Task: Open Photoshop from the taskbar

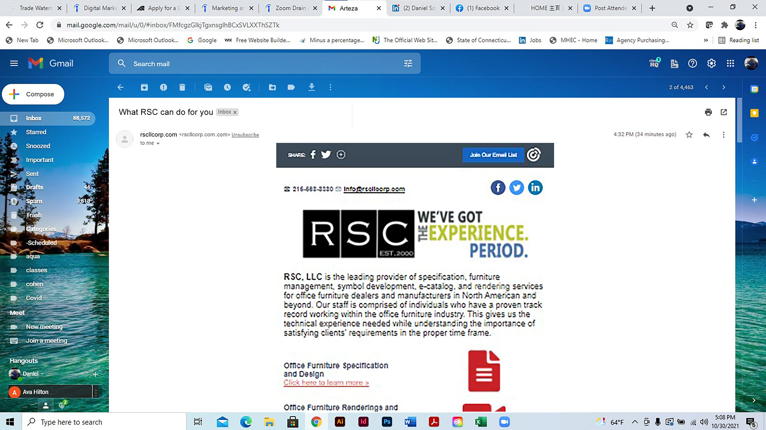Action: click(x=387, y=422)
